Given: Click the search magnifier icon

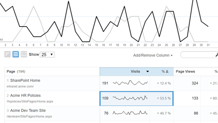Looking at the screenshot, I should pos(217,55).
